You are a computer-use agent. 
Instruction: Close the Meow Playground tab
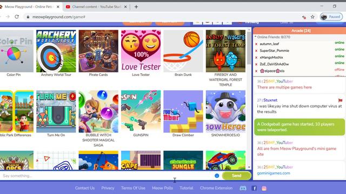pyautogui.click(x=58, y=7)
